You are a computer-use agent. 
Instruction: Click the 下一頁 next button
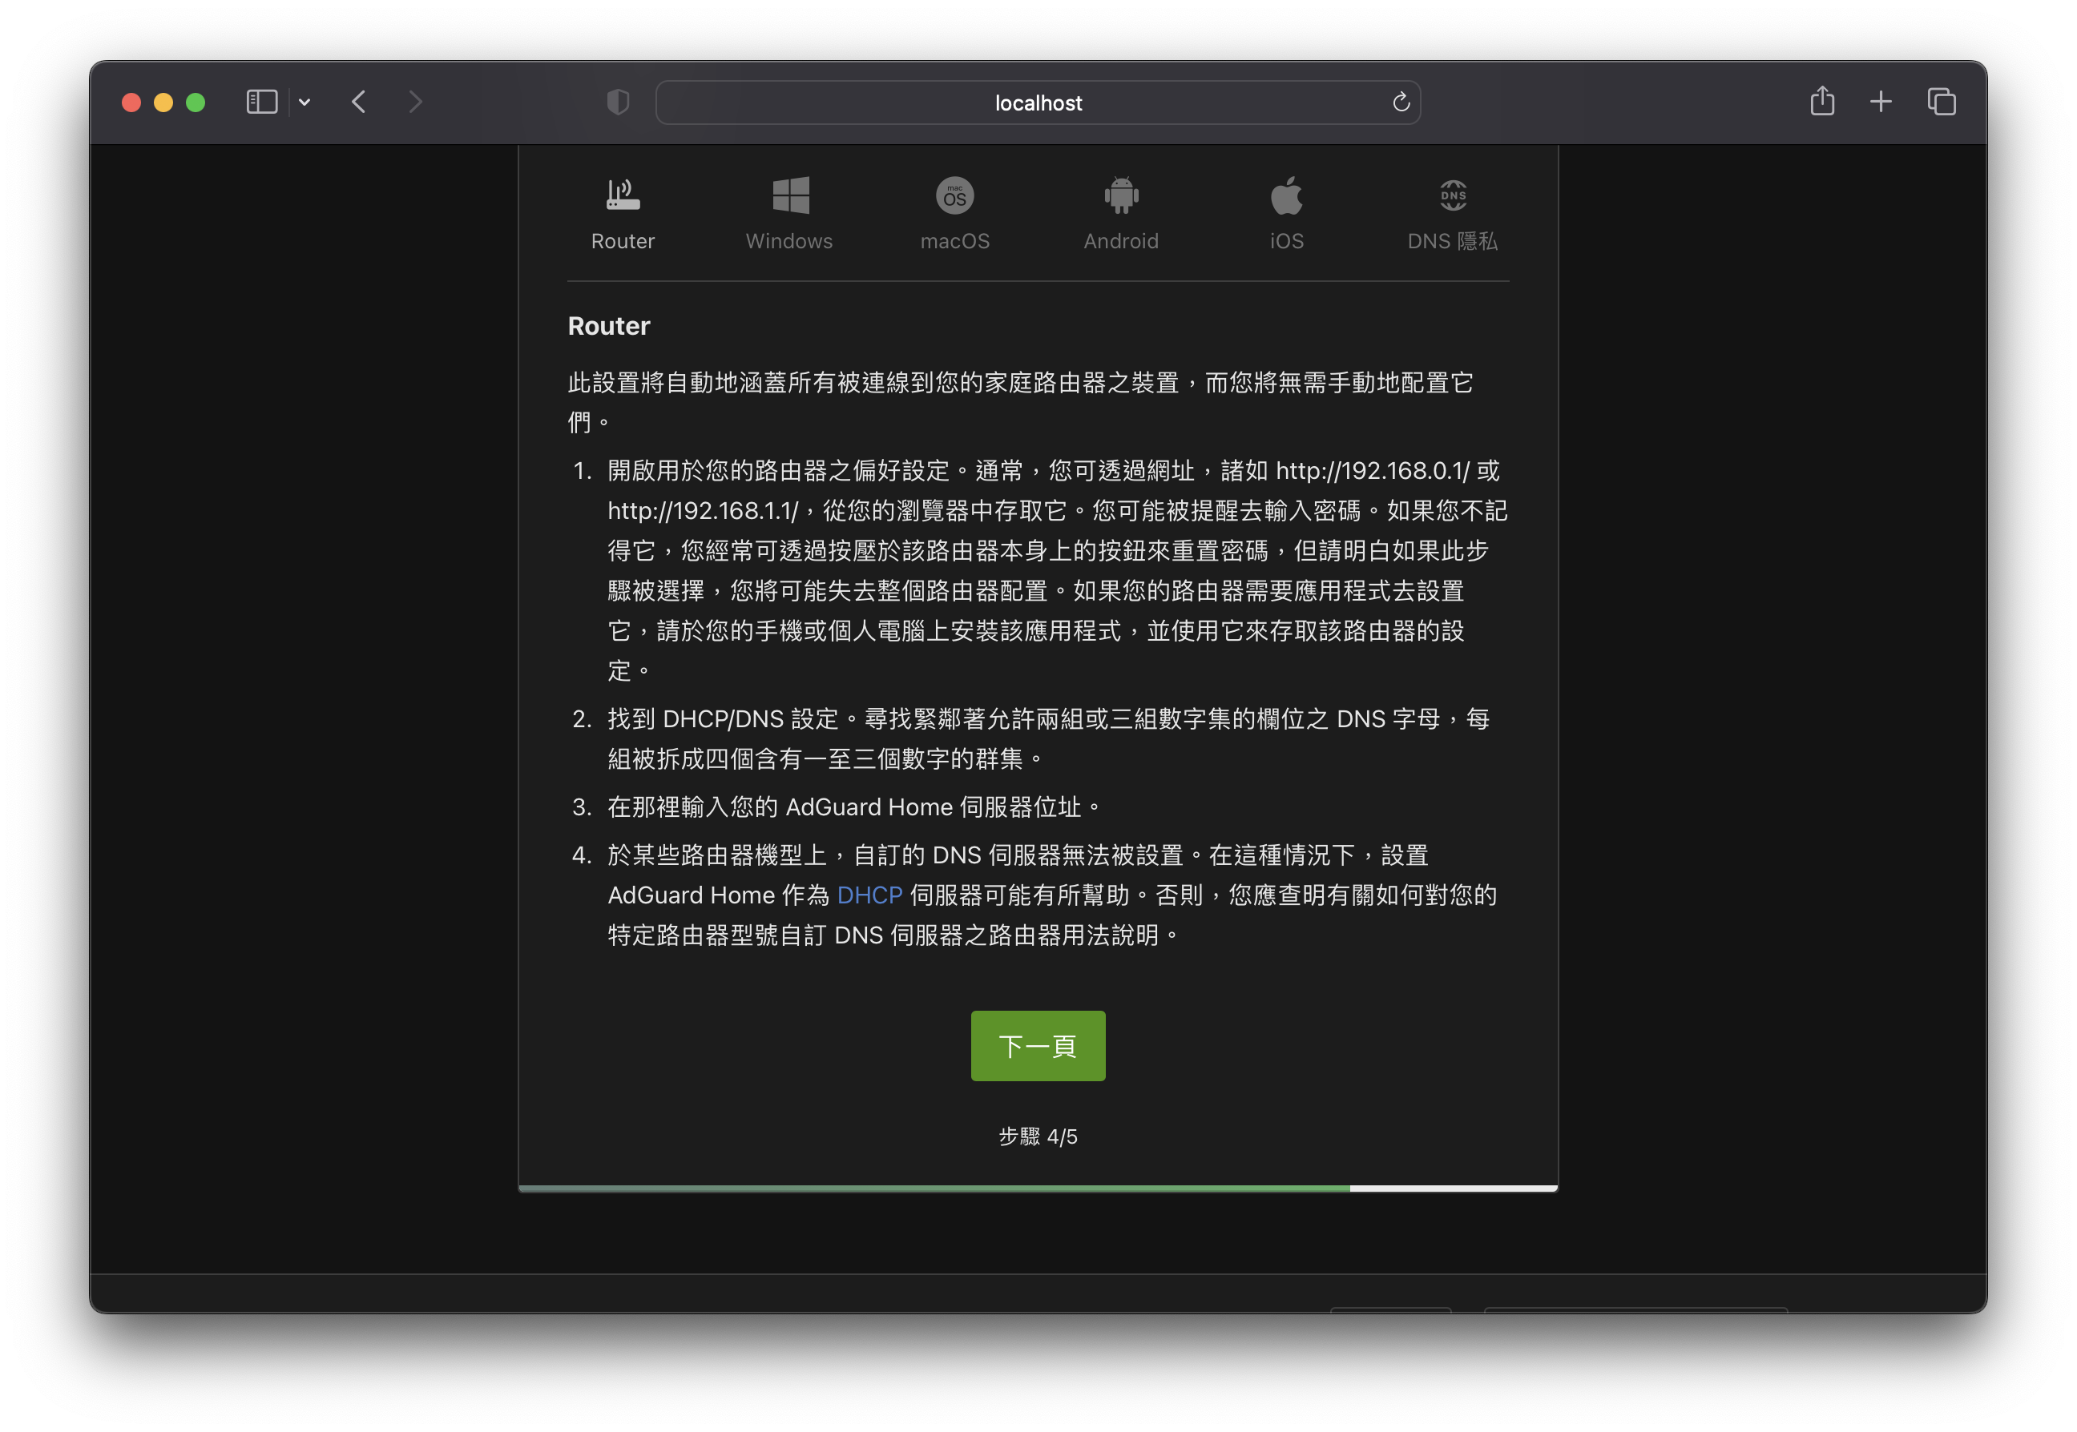pos(1038,1045)
